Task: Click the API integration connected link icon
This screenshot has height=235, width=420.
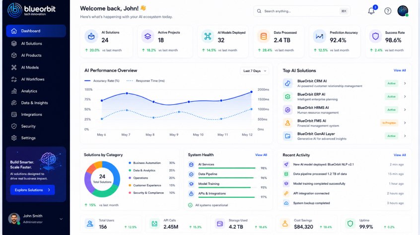Action: point(286,193)
